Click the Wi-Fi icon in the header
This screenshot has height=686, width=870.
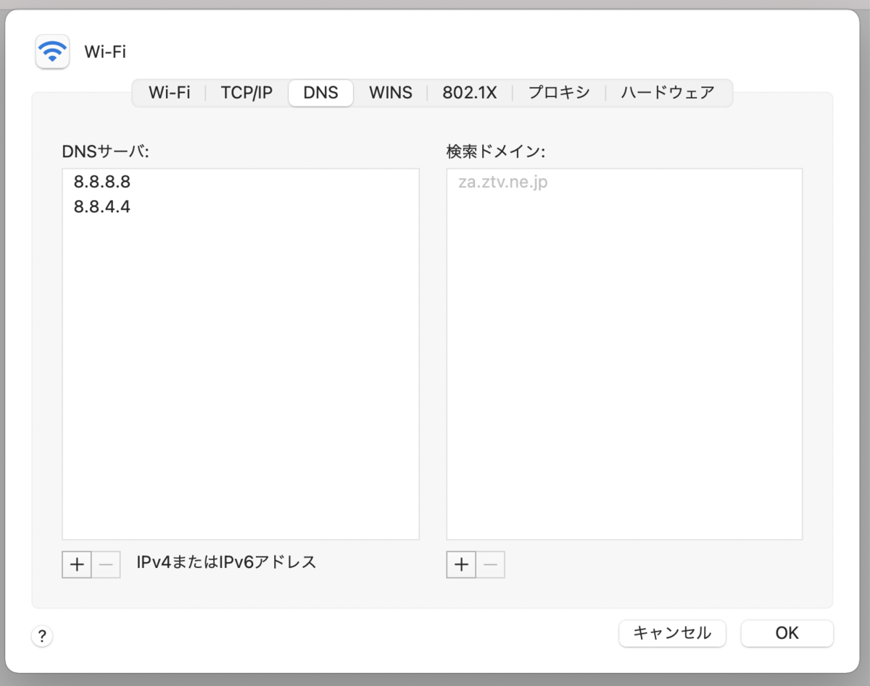(x=52, y=51)
